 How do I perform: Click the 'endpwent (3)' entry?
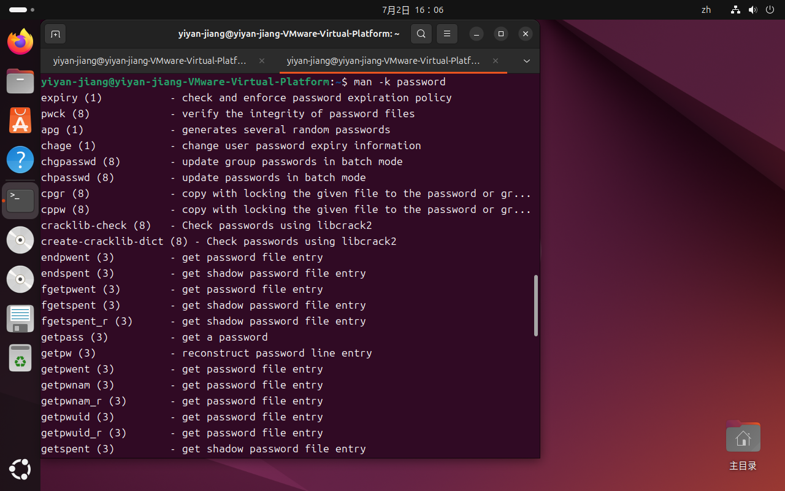click(78, 257)
